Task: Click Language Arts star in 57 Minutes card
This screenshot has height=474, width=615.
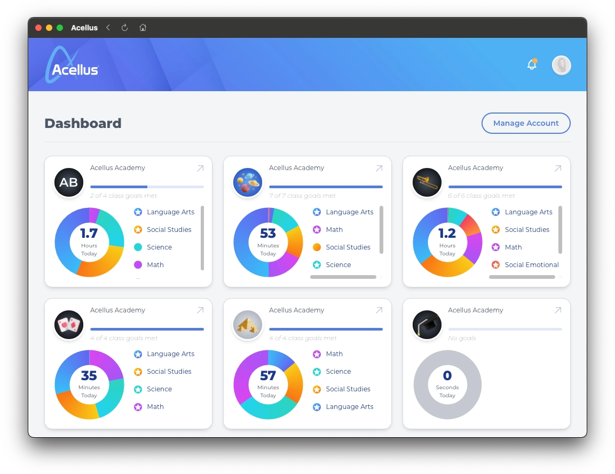Action: (317, 407)
